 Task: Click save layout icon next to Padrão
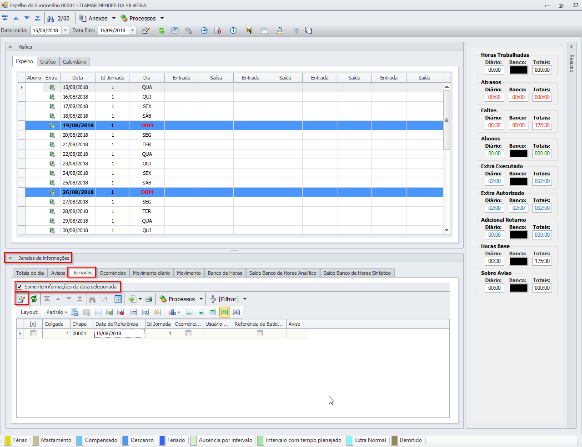75,312
